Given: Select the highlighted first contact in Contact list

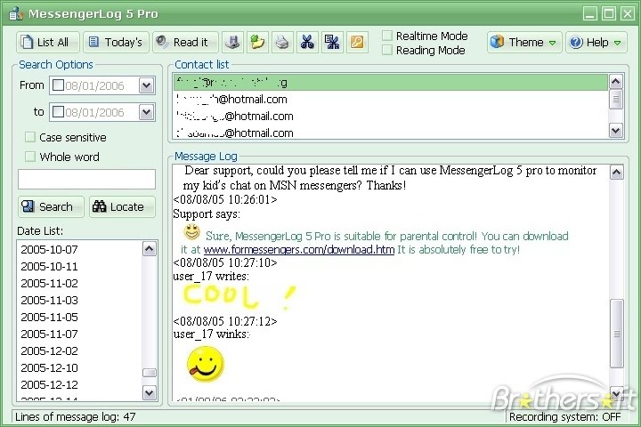Looking at the screenshot, I should 391,83.
